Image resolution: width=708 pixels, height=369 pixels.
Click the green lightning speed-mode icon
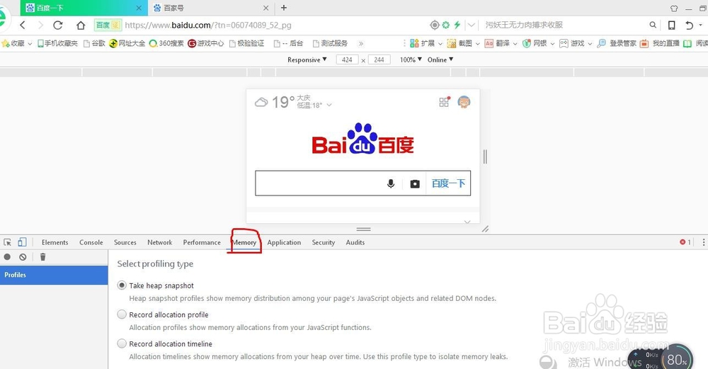(457, 25)
